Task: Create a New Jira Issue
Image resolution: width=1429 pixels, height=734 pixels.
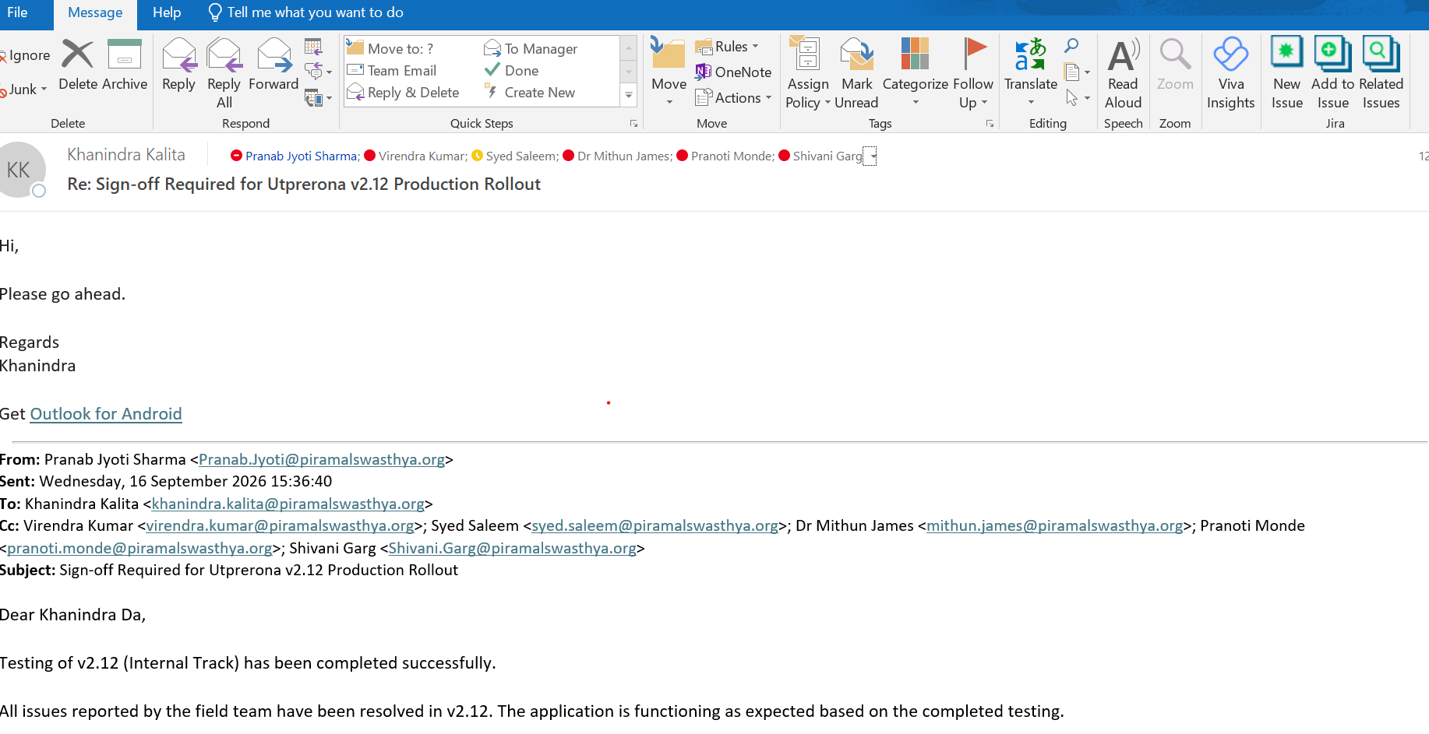Action: (1286, 73)
